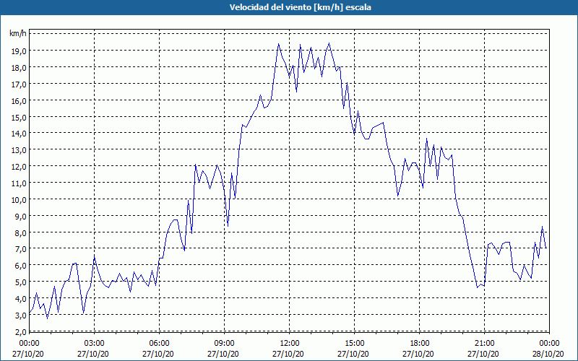The height and width of the screenshot is (361, 578).
Task: Click the '28/10/20' date label
Action: tap(548, 354)
